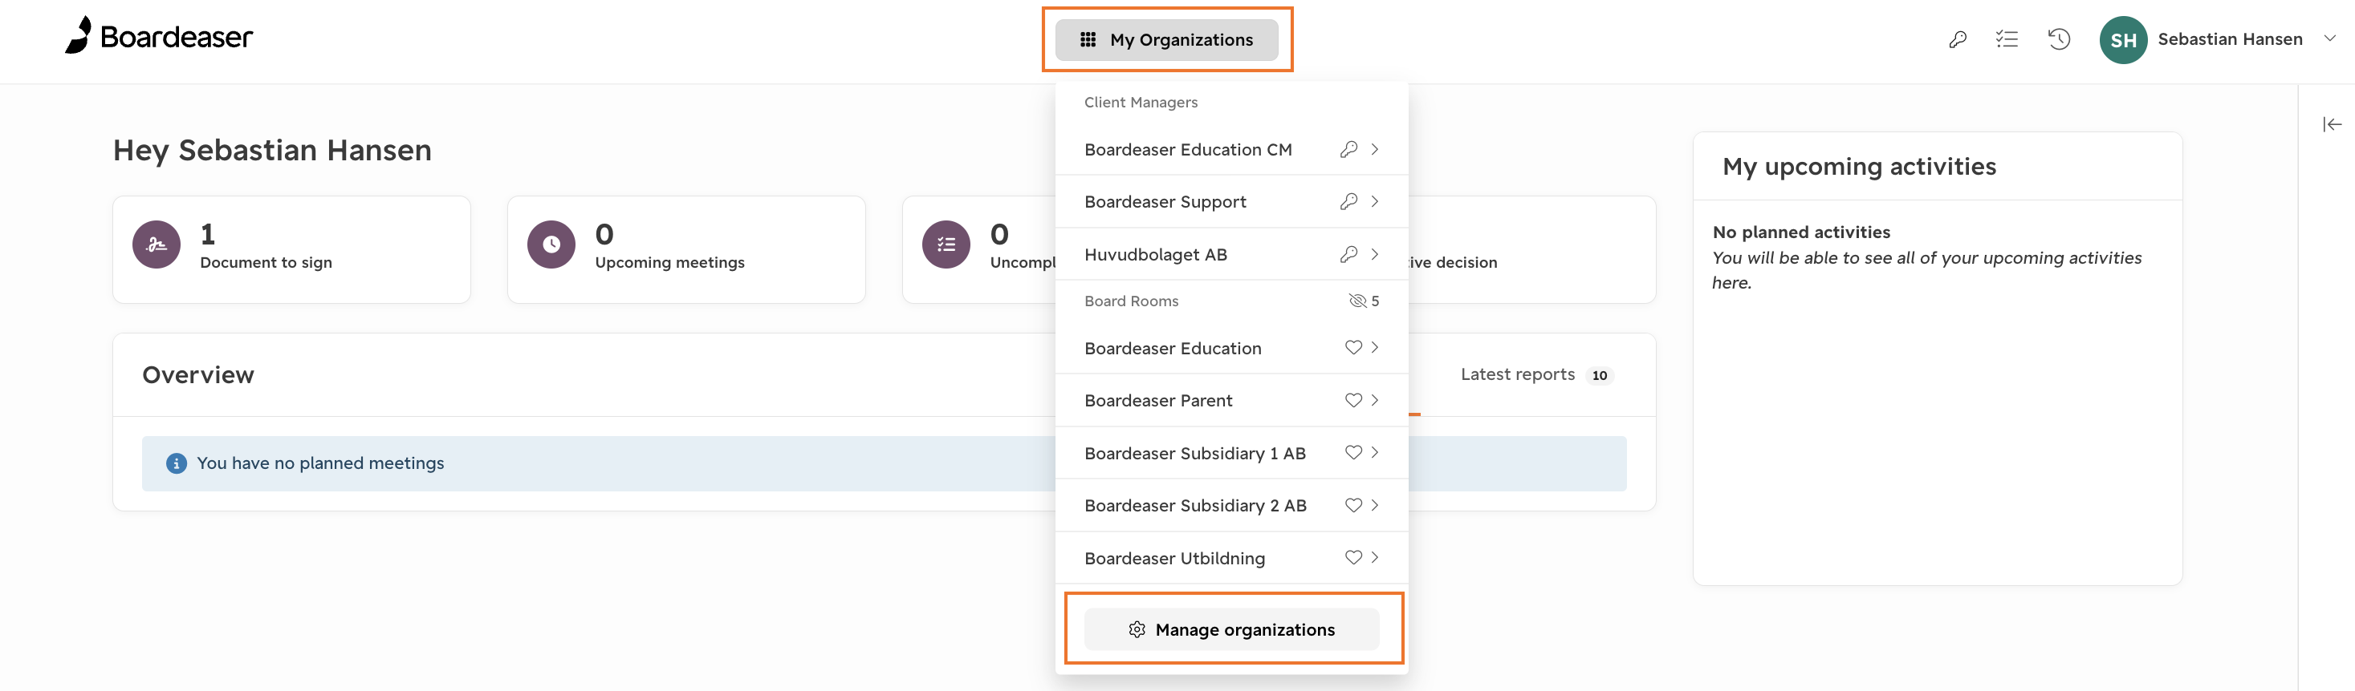
Task: Click the 'You have no planned meetings' notice
Action: [884, 463]
